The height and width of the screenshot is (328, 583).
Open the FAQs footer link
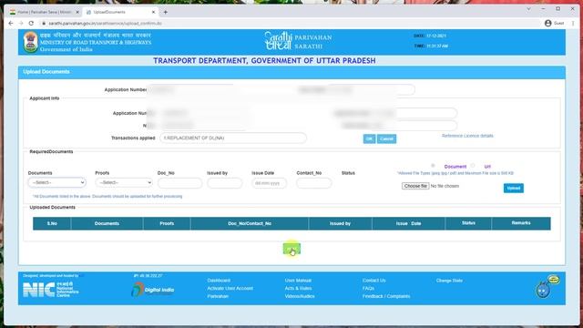click(368, 288)
